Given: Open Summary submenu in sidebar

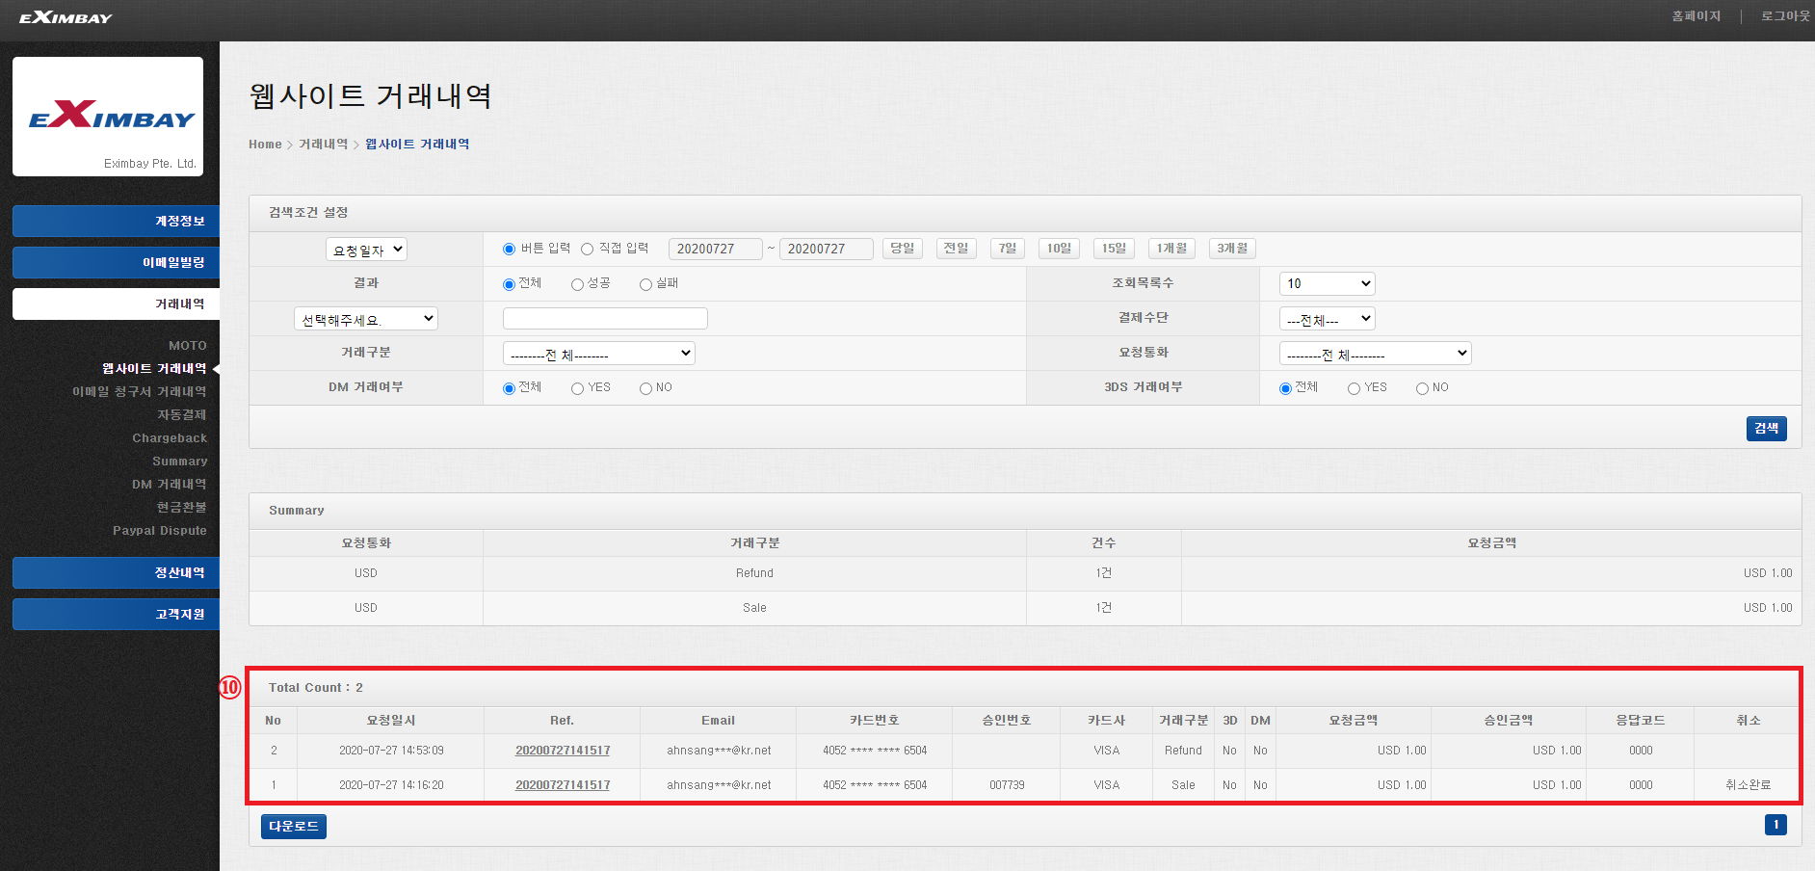Looking at the screenshot, I should (x=180, y=461).
